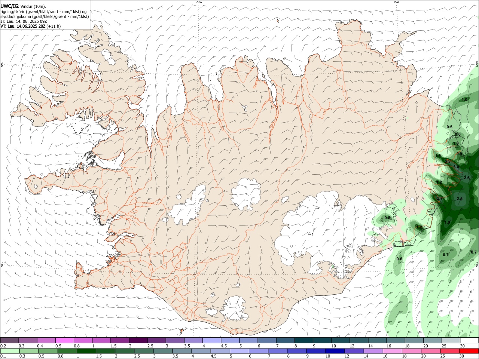Click the '15W' longitude label
The image size is (479, 359).
coord(396,2)
